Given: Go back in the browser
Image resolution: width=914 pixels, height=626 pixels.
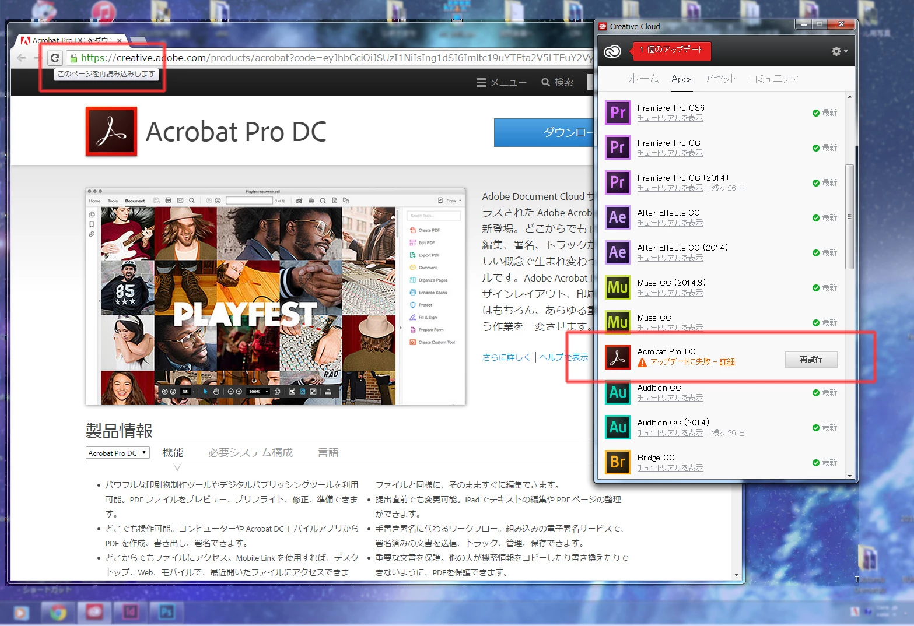Looking at the screenshot, I should click(x=22, y=58).
